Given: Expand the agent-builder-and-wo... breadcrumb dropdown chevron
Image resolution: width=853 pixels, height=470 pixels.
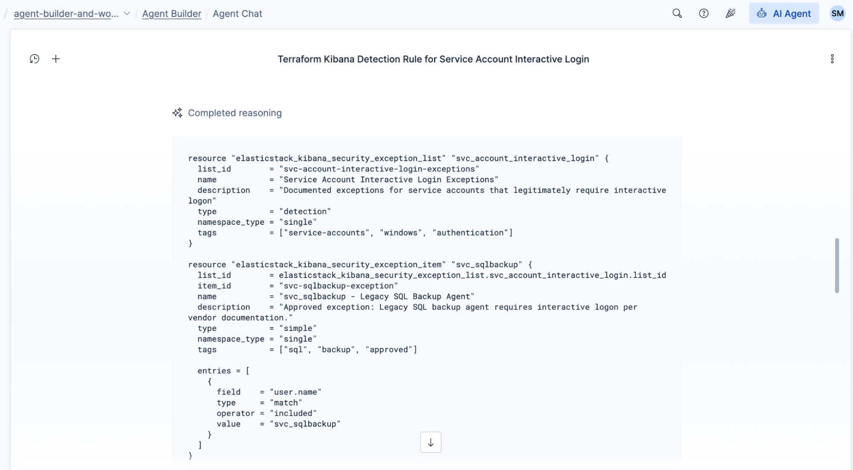Looking at the screenshot, I should [127, 14].
